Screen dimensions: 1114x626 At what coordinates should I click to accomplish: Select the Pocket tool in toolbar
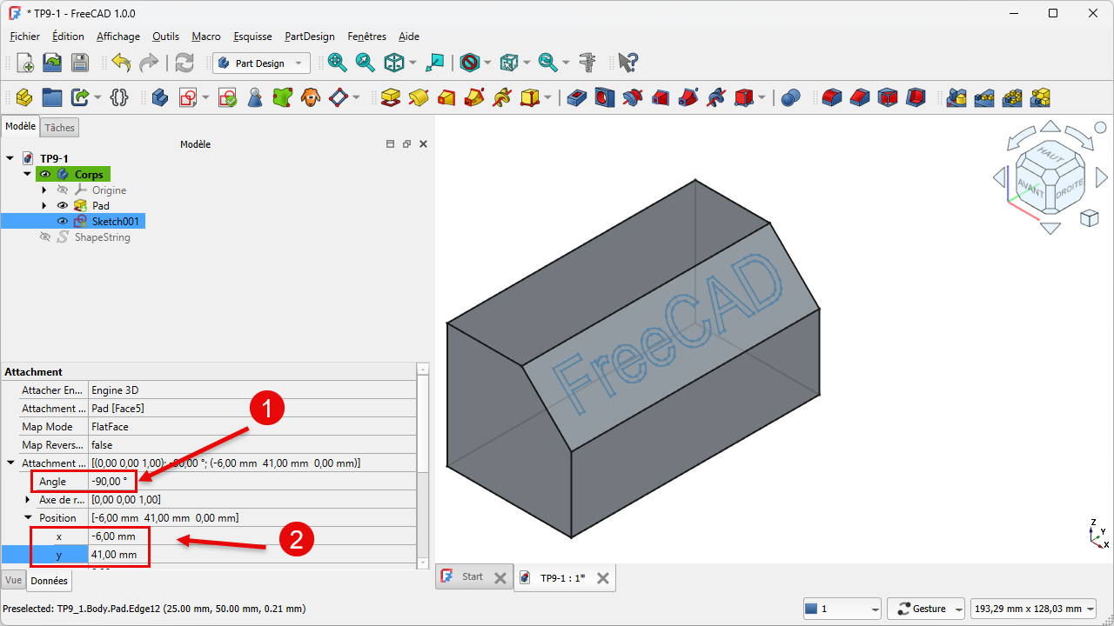pos(575,97)
